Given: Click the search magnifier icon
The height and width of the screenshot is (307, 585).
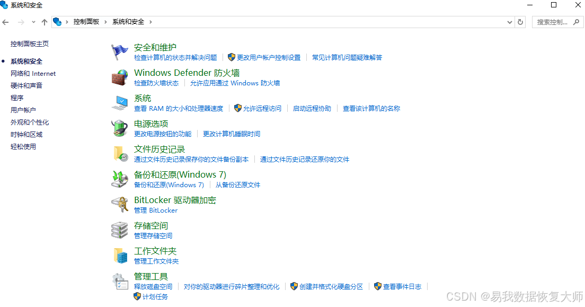Looking at the screenshot, I should click(x=577, y=22).
